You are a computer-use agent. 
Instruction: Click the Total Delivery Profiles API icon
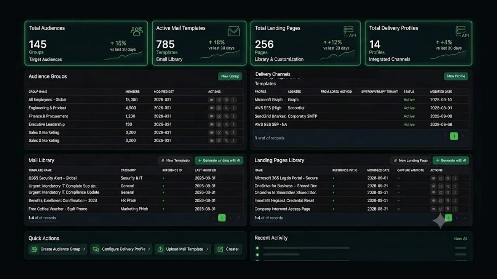pyautogui.click(x=462, y=31)
